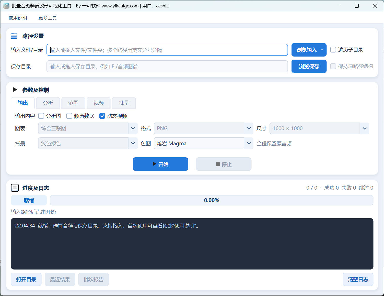Click the 输入路径后点击开始 hint text
This screenshot has height=296, width=384.
(33, 212)
